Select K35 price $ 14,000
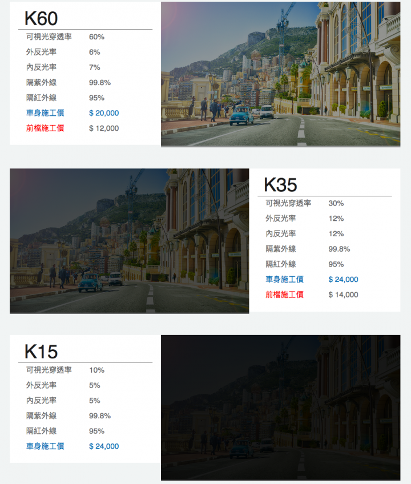This screenshot has height=484, width=411. (x=344, y=295)
